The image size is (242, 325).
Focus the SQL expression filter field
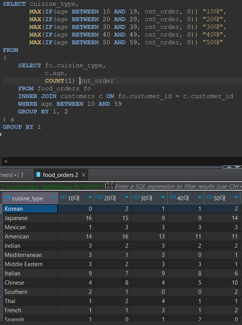[178, 186]
